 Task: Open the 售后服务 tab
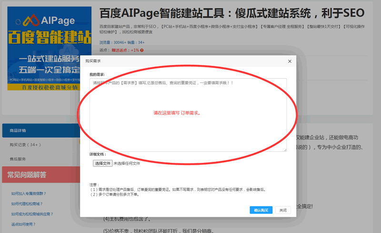coord(18,159)
